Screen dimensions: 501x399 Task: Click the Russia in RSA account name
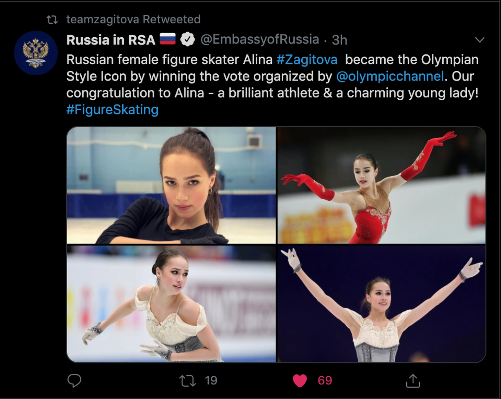(111, 40)
